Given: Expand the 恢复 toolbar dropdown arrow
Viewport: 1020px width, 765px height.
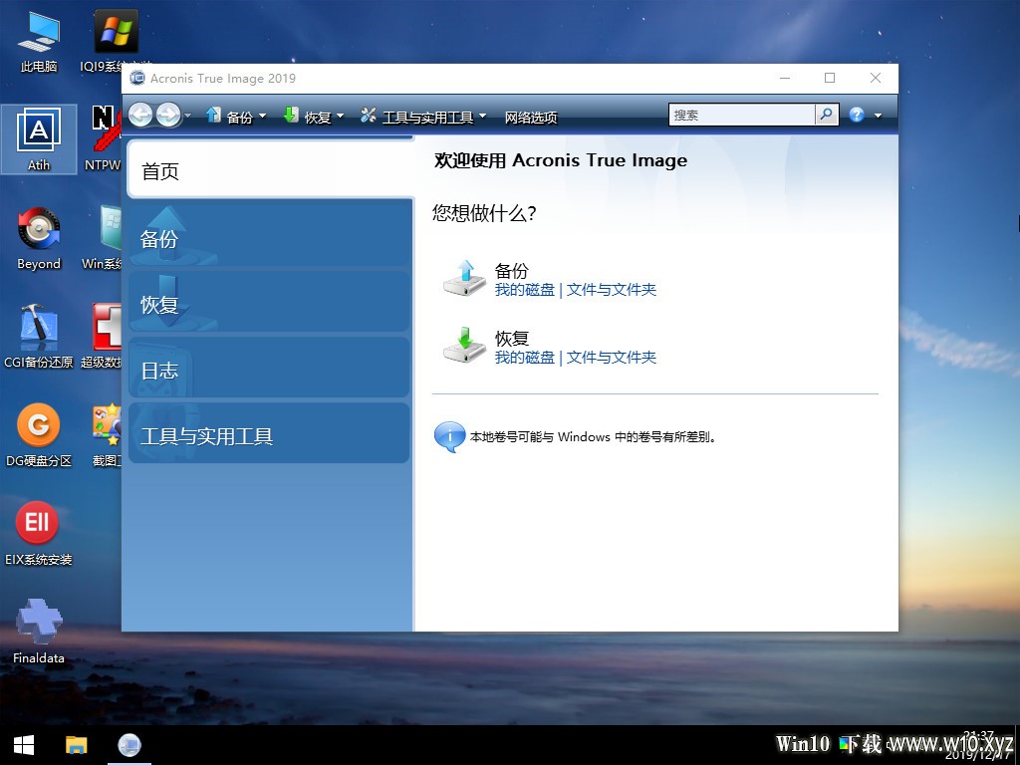Looking at the screenshot, I should click(x=341, y=117).
